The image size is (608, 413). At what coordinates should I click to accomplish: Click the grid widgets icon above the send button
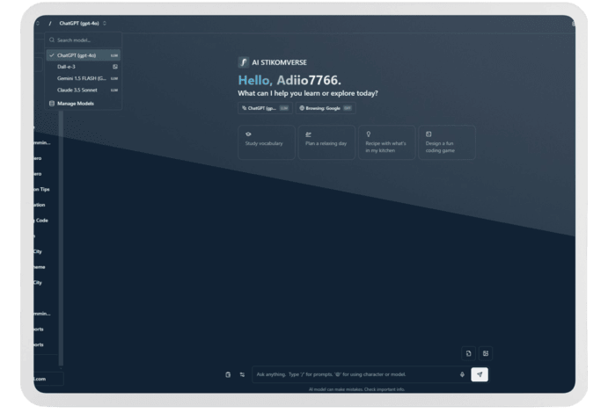[486, 353]
